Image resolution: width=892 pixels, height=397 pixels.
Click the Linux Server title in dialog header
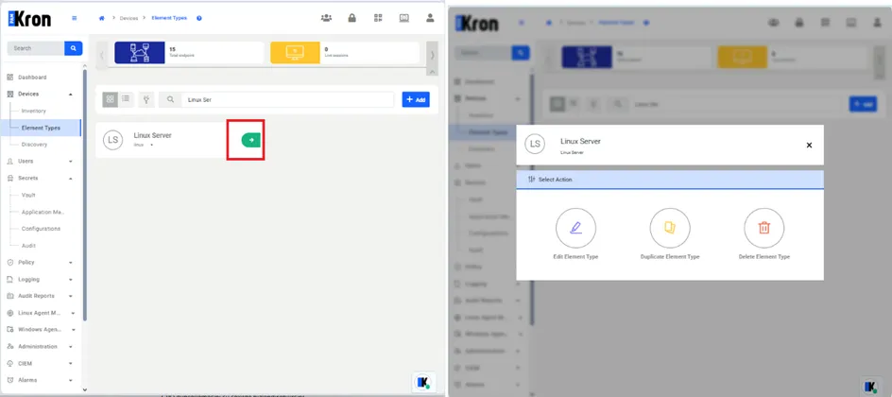[x=580, y=141]
